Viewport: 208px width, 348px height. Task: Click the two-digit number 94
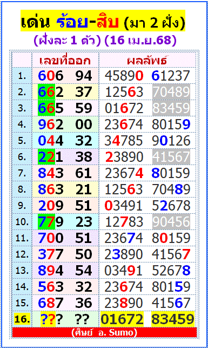point(84,76)
